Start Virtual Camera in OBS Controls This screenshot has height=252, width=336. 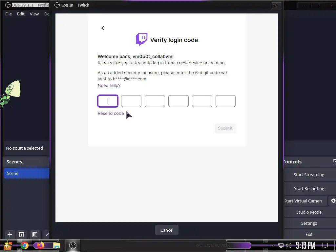tap(305, 201)
